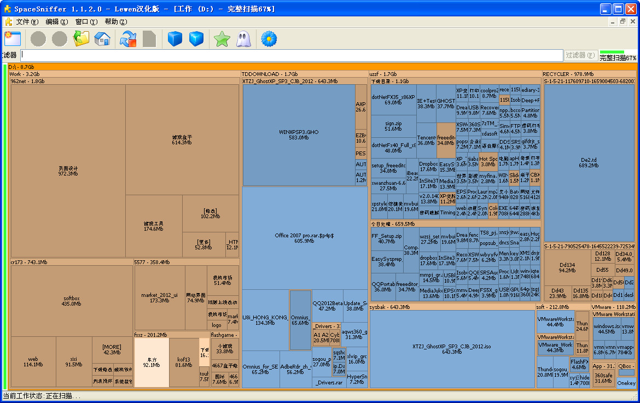Click the SpaceSniffer title bar app icon
Screen dimensions: 640x403
coord(7,9)
